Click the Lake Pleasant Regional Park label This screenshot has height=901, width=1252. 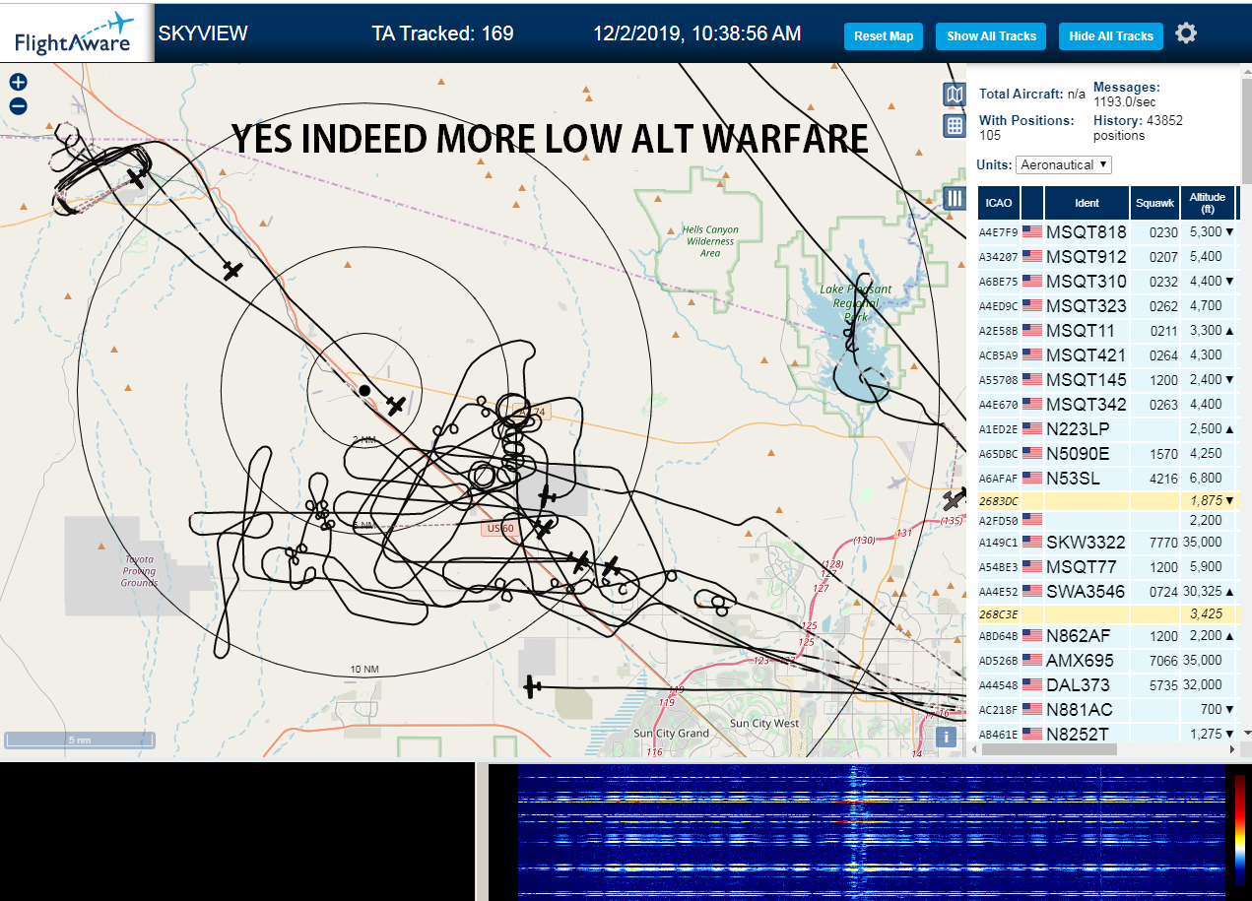tap(855, 303)
